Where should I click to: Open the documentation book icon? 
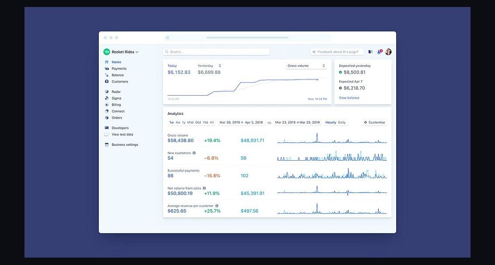(x=371, y=52)
